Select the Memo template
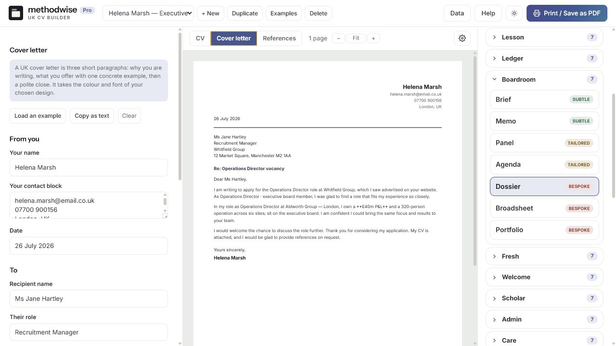This screenshot has width=616, height=346. 544,121
